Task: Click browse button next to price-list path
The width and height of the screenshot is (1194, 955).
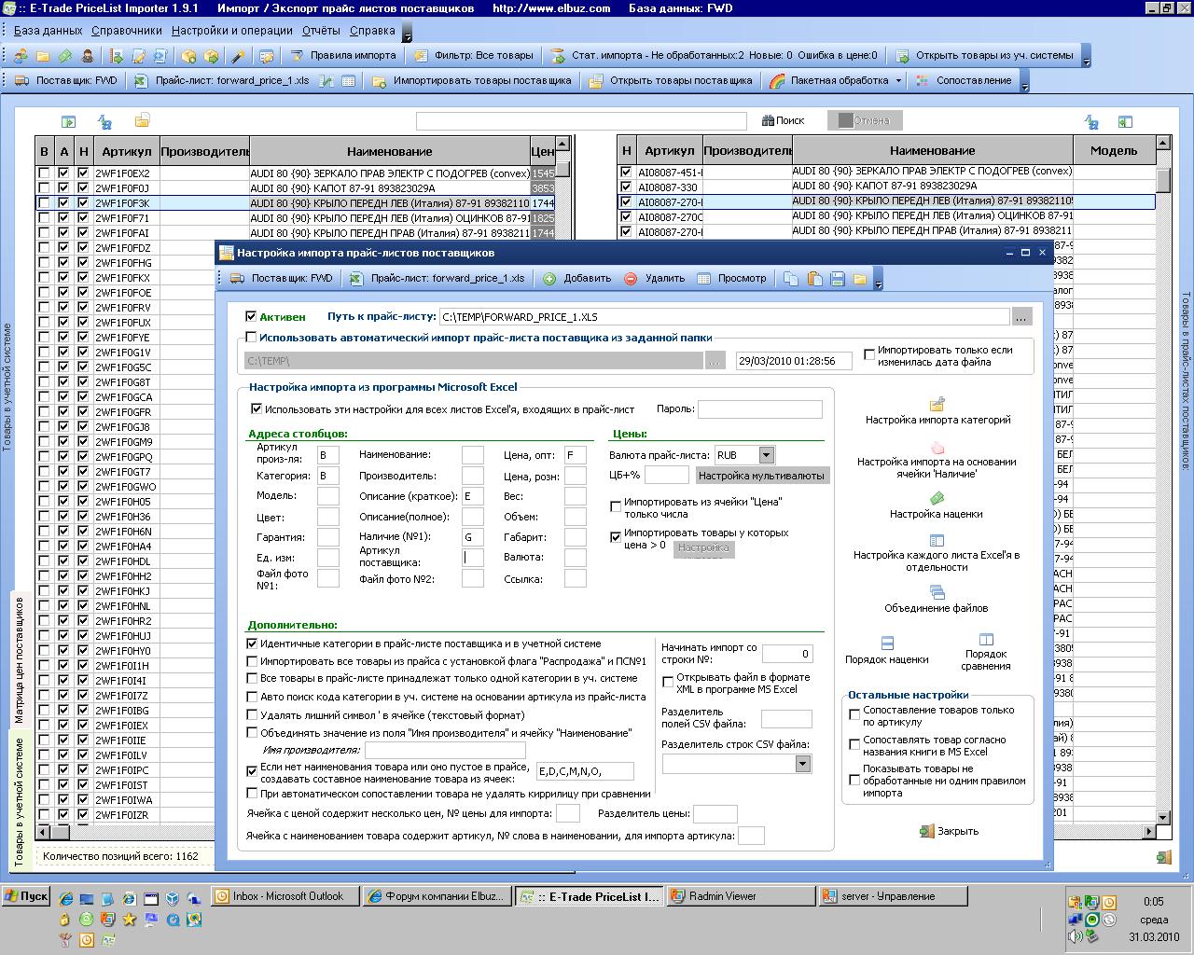Action: pyautogui.click(x=1021, y=317)
